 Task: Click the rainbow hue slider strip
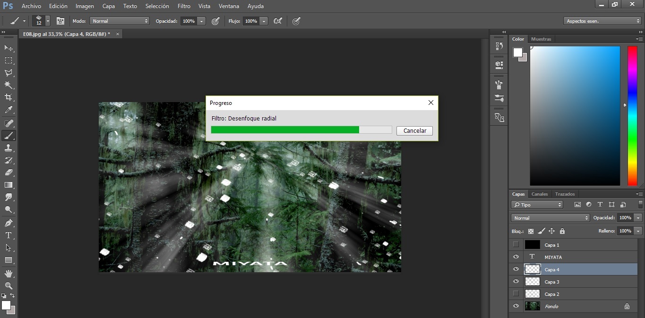pos(632,116)
